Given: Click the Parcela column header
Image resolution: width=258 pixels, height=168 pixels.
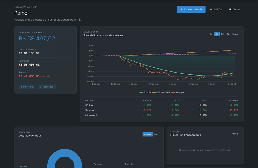Looking at the screenshot, I should [129, 164].
